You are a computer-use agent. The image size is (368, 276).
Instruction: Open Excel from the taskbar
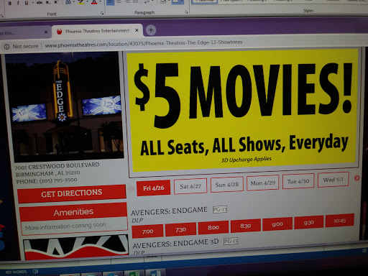pyautogui.click(x=134, y=274)
